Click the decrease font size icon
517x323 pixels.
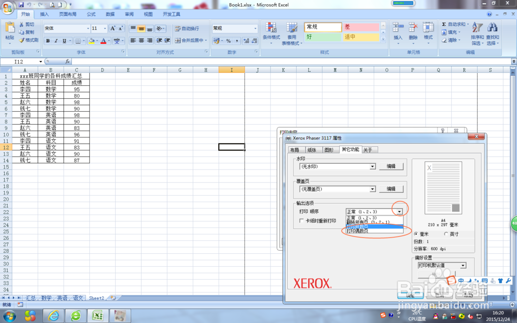coord(120,28)
